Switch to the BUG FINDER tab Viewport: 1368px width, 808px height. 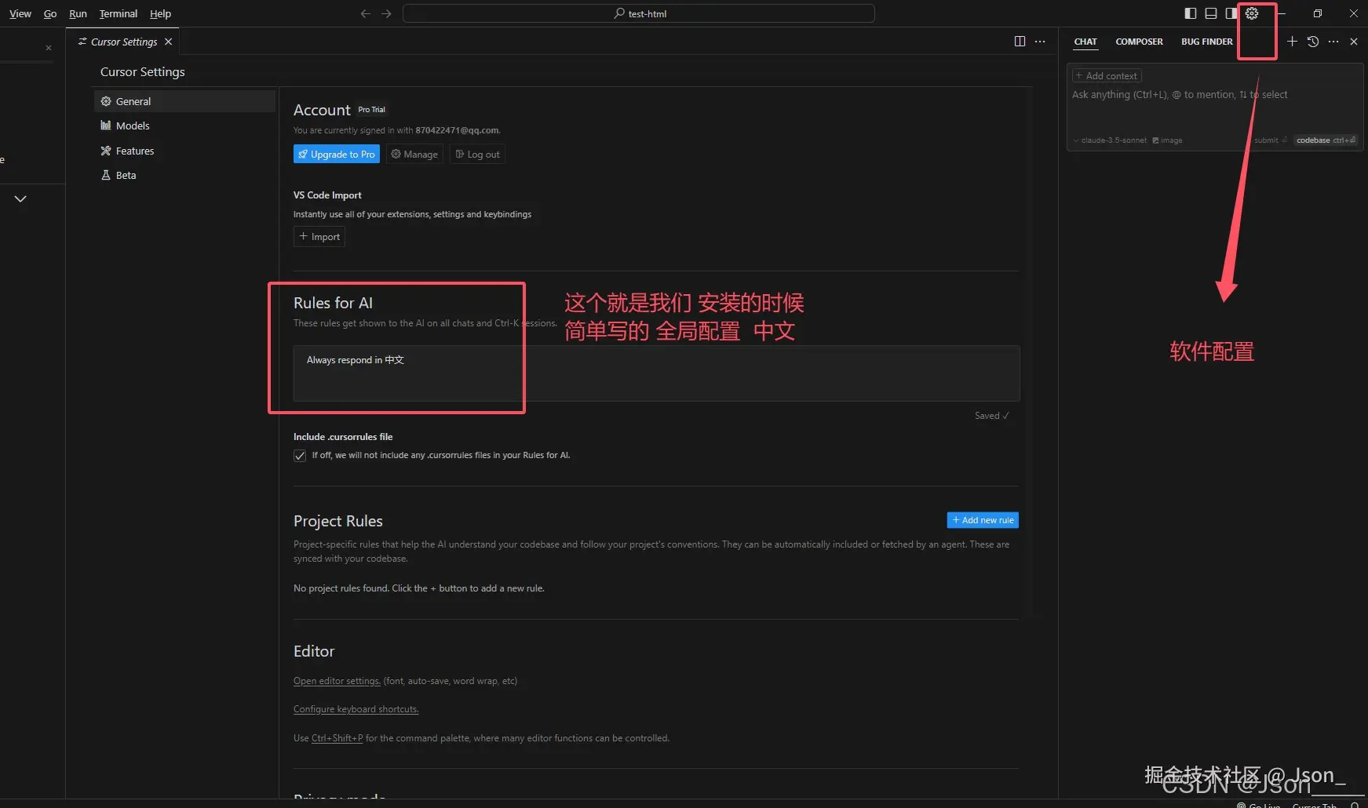[1206, 42]
